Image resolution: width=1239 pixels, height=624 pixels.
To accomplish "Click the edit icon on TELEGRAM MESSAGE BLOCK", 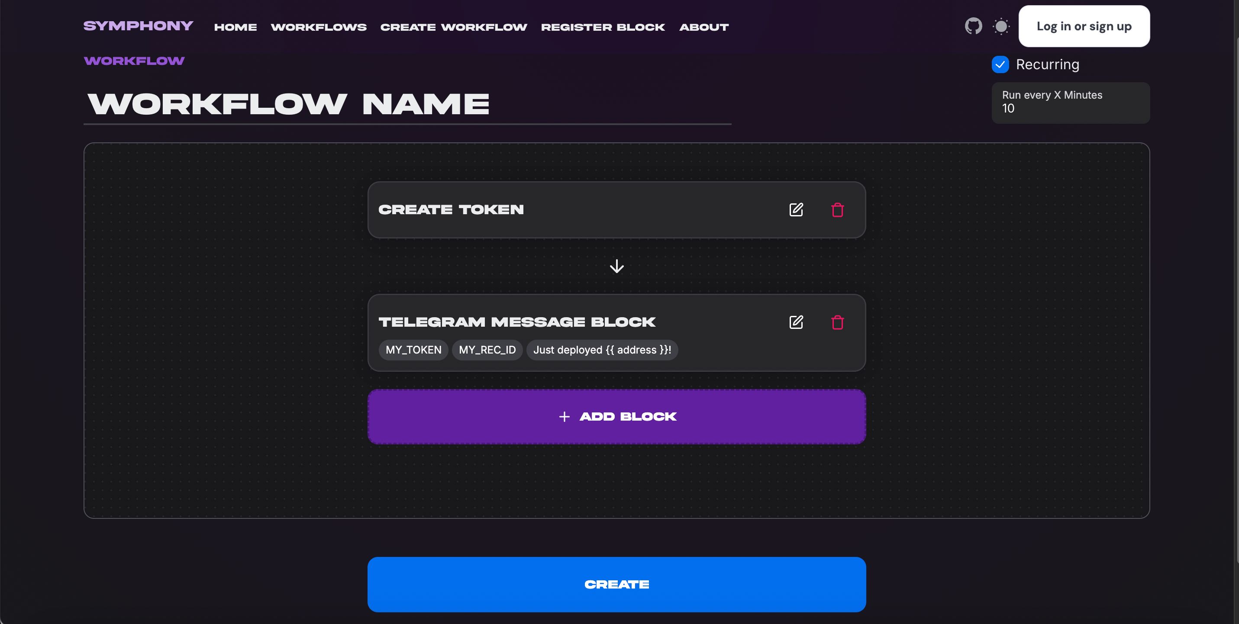I will 797,322.
